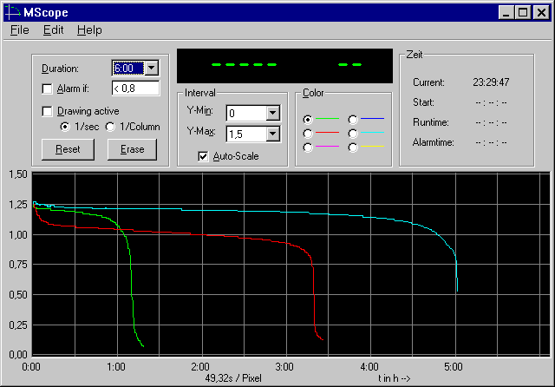Click the 5:00 time axis label
The height and width of the screenshot is (387, 555).
point(454,367)
